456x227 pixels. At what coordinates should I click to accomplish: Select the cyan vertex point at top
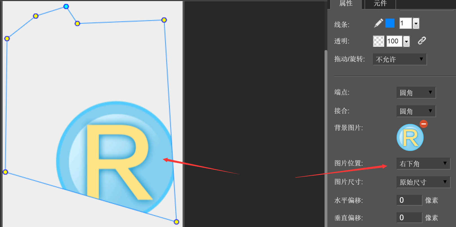pyautogui.click(x=66, y=6)
